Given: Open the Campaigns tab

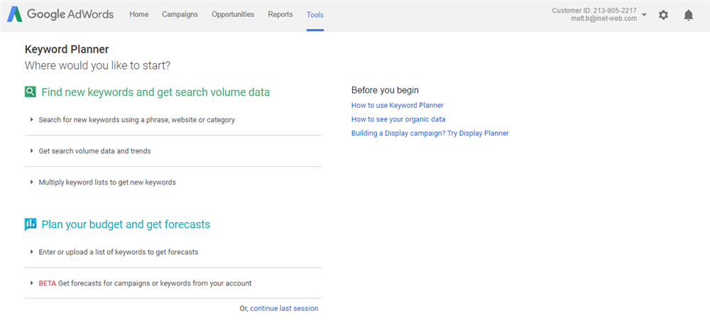Looking at the screenshot, I should pos(180,14).
